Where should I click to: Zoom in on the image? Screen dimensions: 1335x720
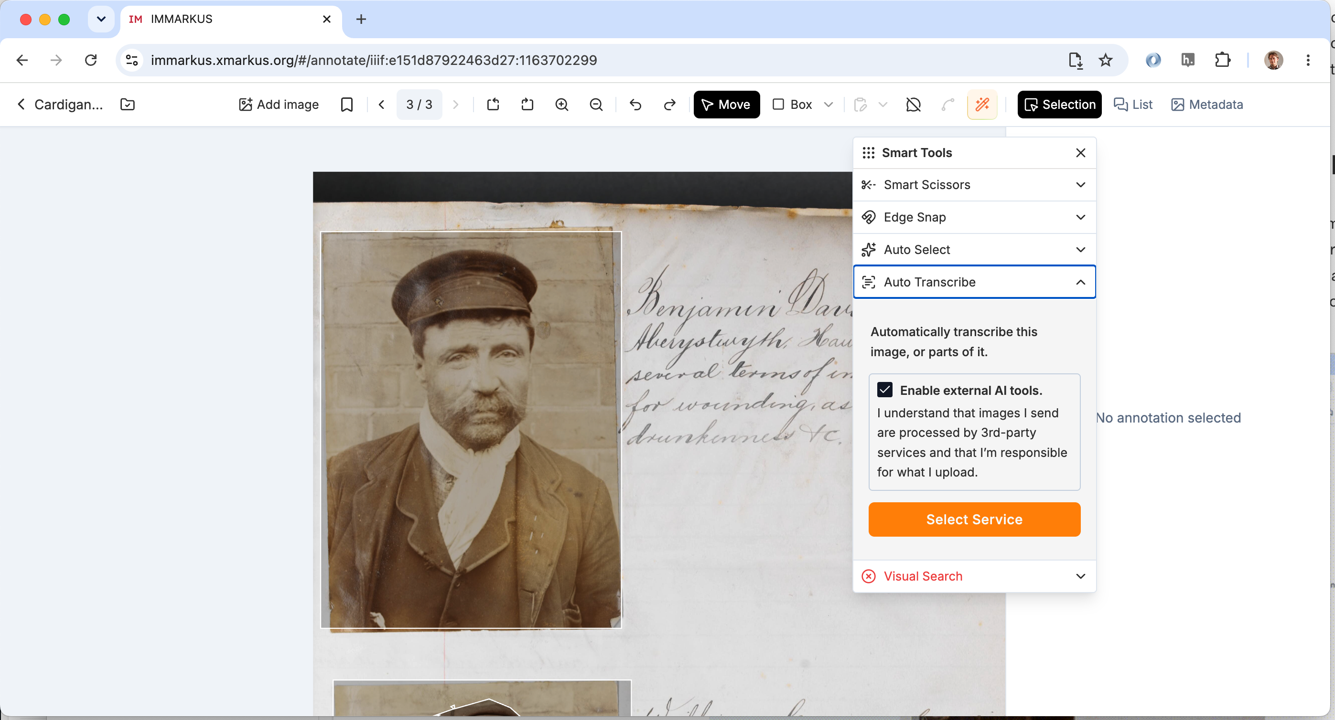point(562,105)
